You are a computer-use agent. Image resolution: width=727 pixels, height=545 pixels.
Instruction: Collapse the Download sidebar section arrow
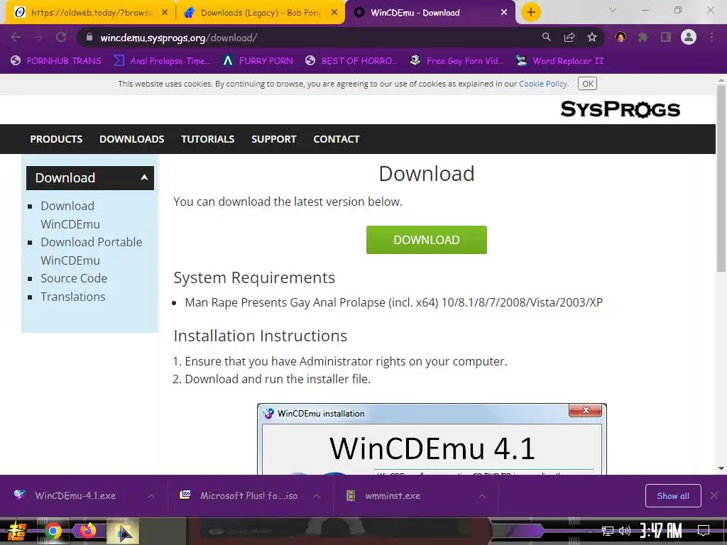click(x=144, y=177)
